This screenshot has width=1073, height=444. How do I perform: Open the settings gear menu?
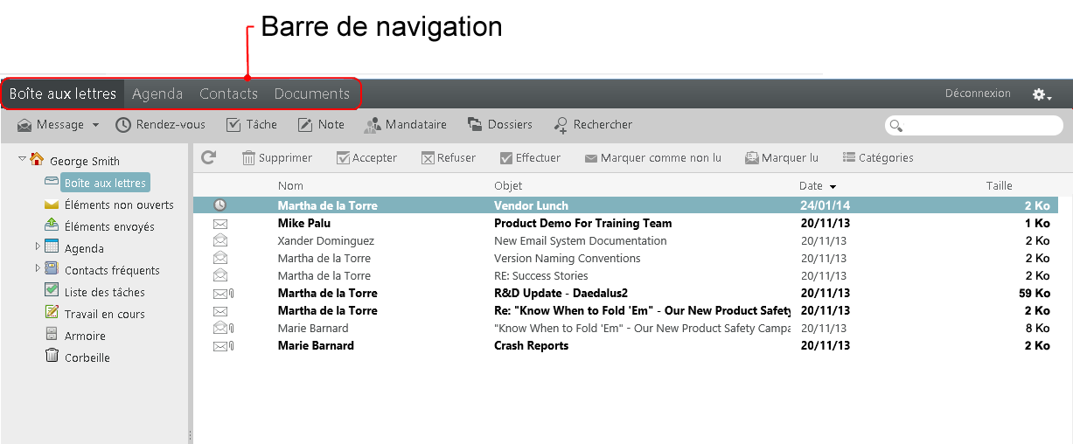pos(1042,94)
